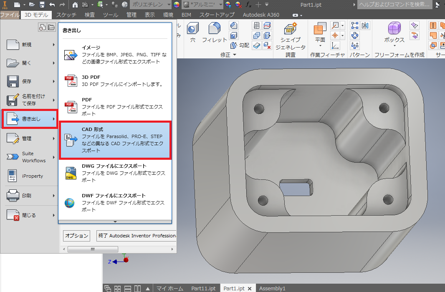Switch to the Assembly1 document tab
Screen dimensions: 445x292
pos(272,288)
